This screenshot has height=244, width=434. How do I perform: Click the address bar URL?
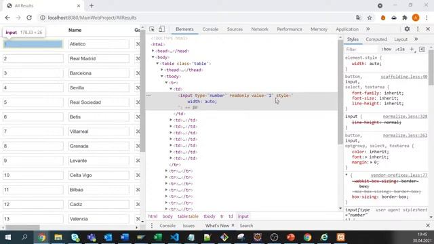point(92,18)
